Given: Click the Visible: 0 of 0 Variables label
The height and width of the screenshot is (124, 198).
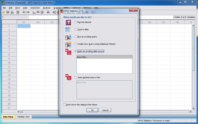Looking at the screenshot, I should point(184,17).
